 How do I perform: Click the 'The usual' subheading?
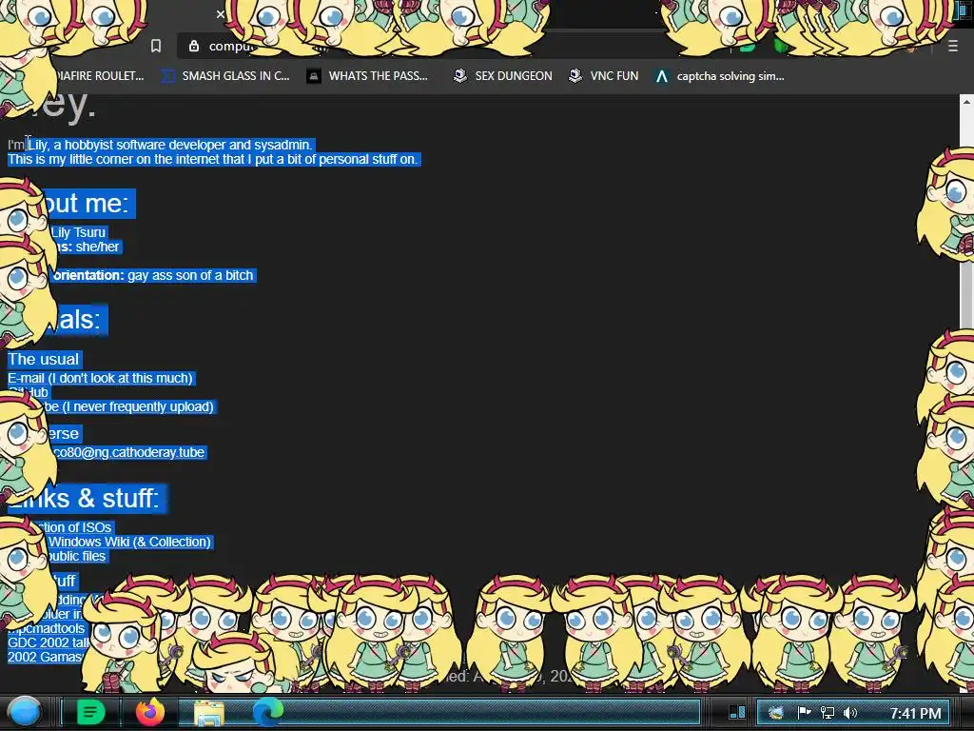[x=44, y=359]
